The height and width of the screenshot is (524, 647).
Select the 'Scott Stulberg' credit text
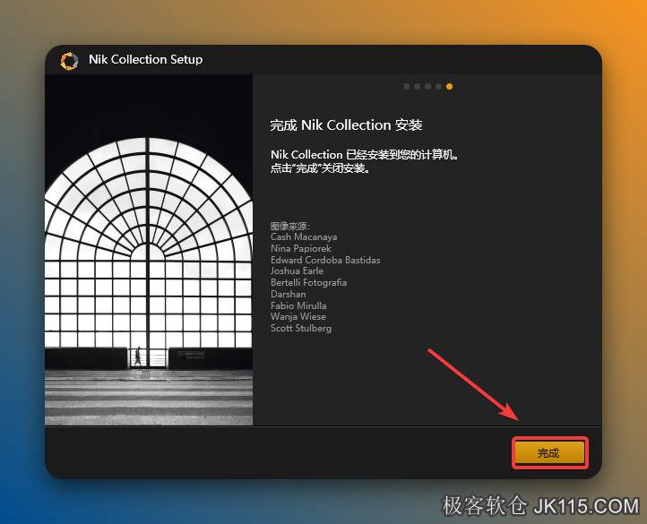301,329
